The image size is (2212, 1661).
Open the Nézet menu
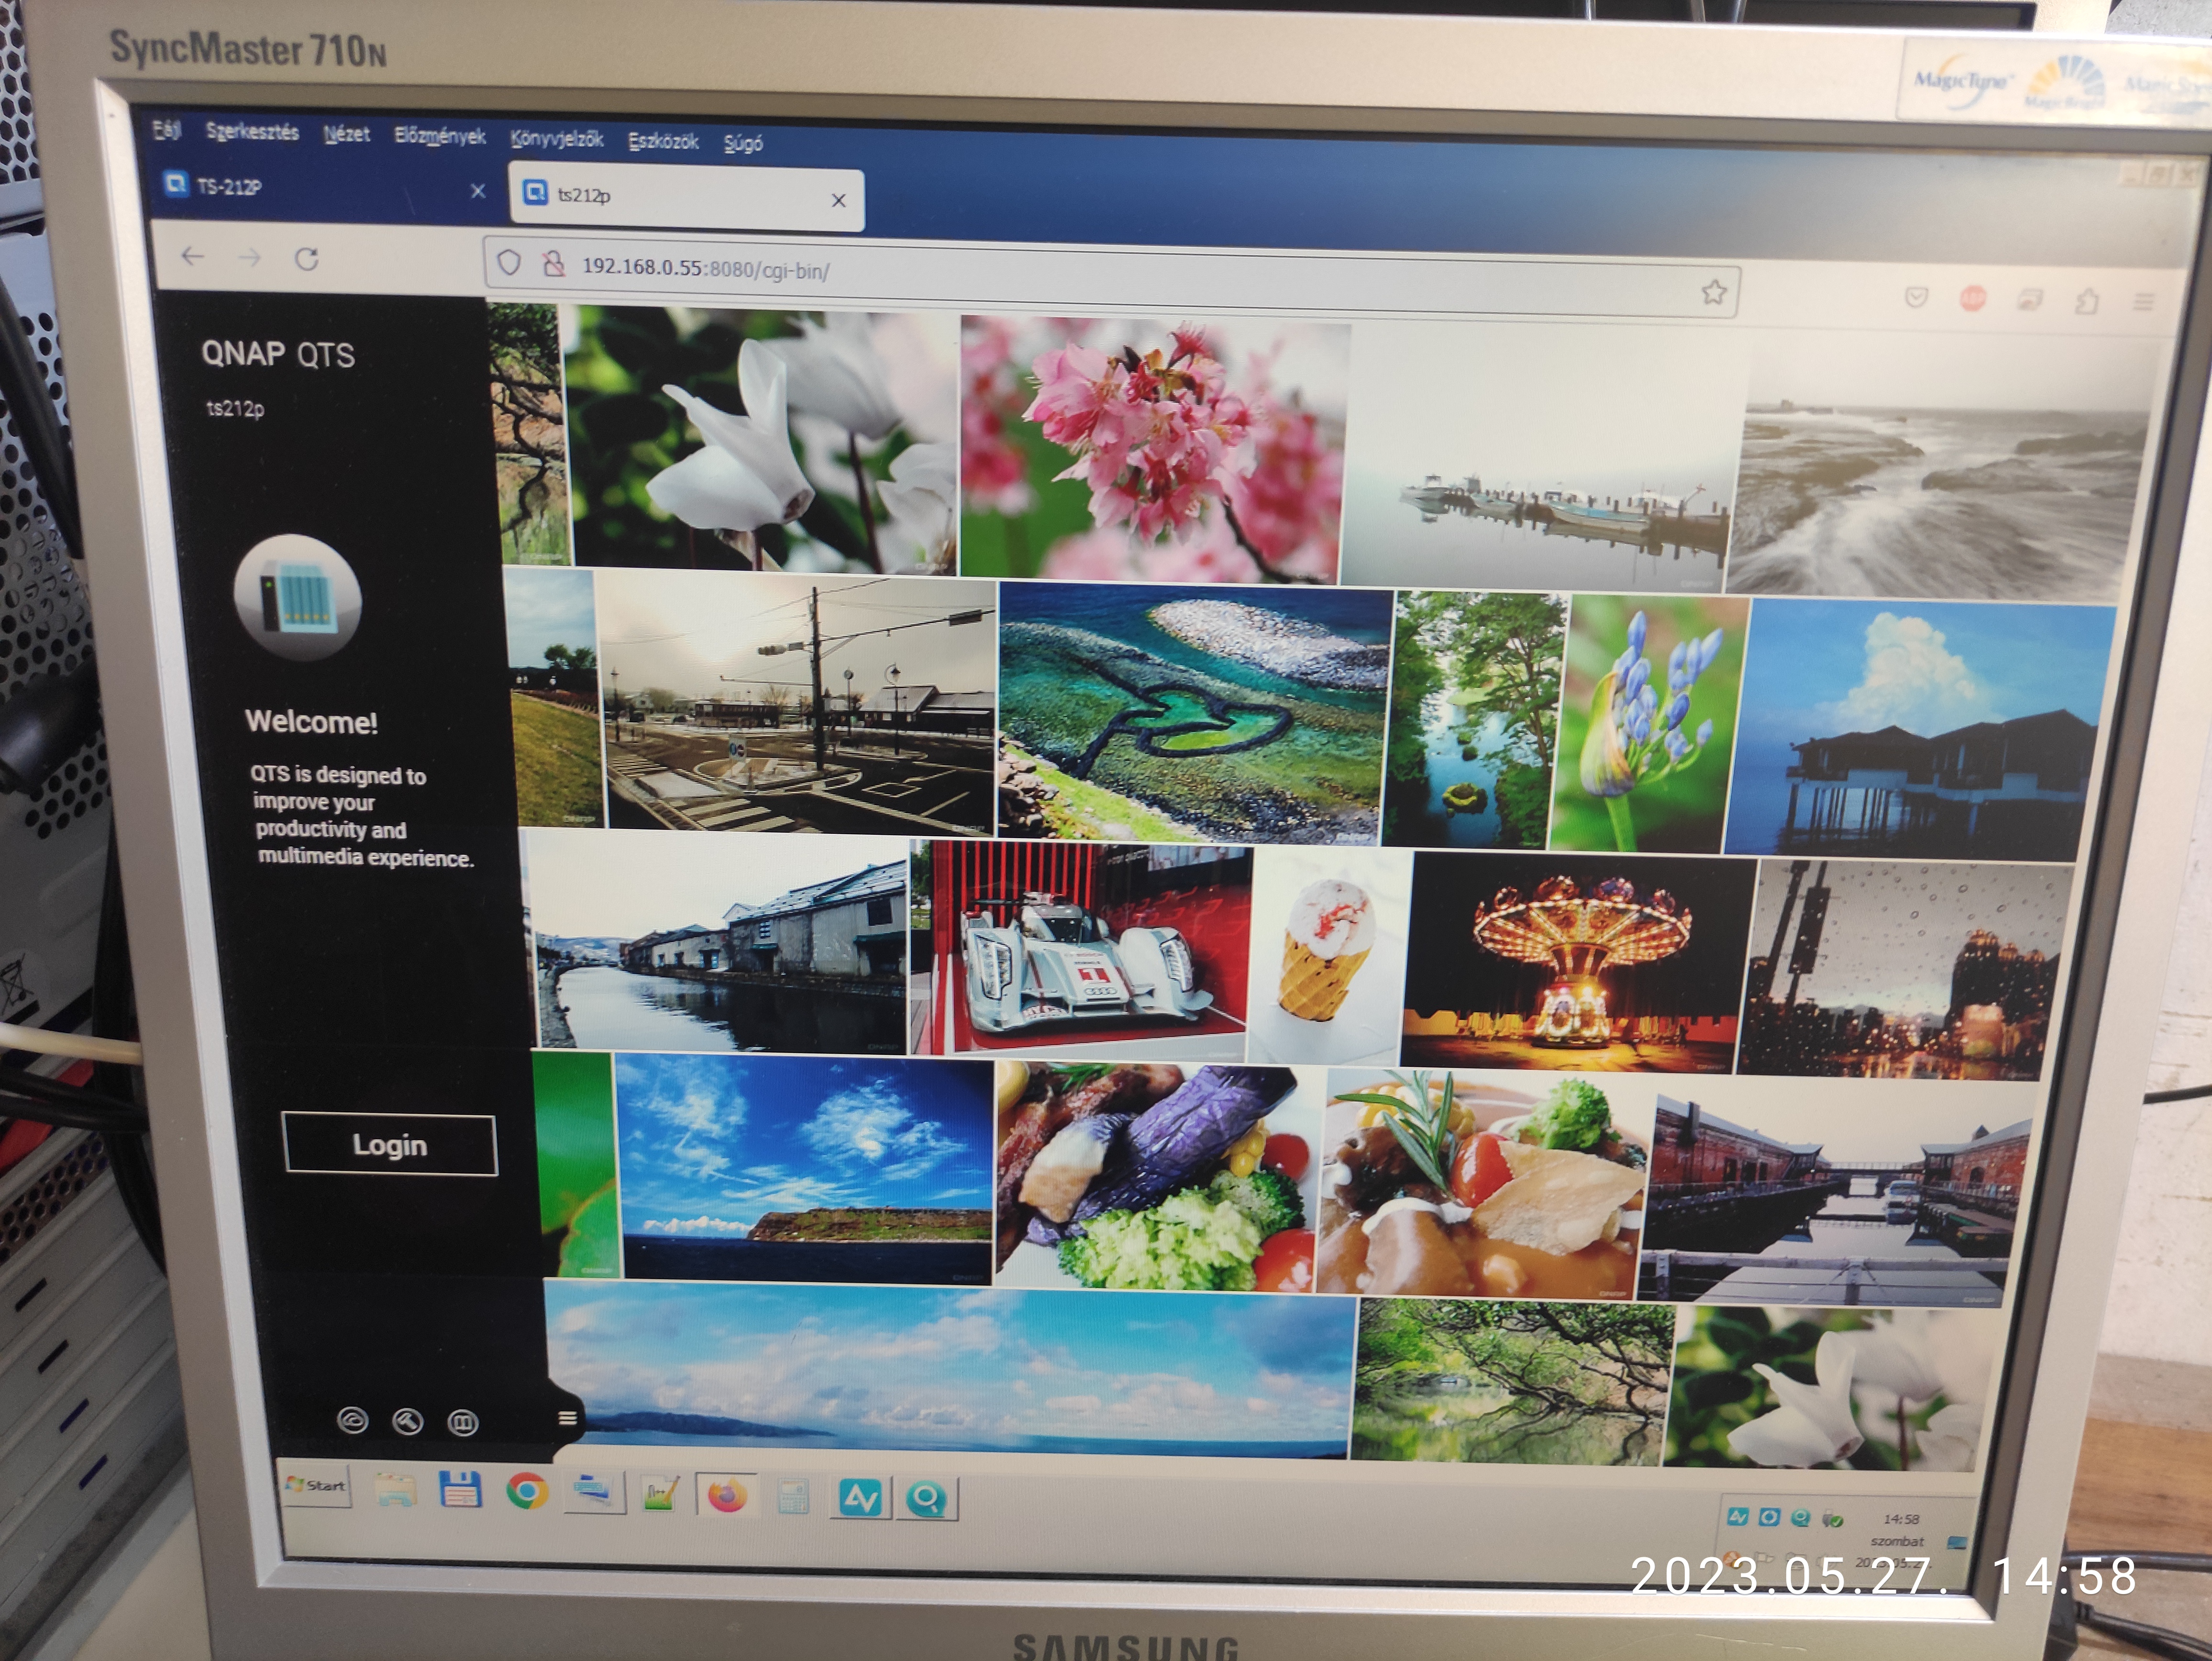(346, 133)
